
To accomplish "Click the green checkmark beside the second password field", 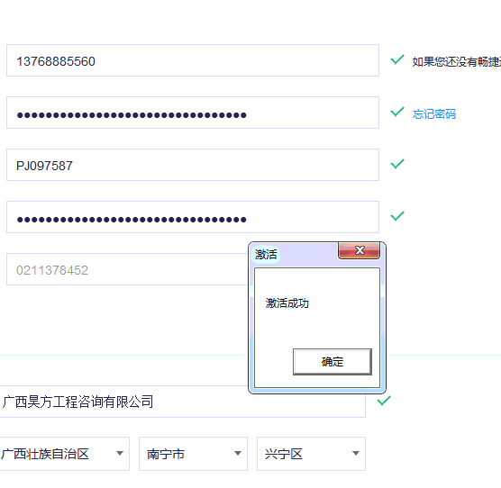I will (x=397, y=216).
